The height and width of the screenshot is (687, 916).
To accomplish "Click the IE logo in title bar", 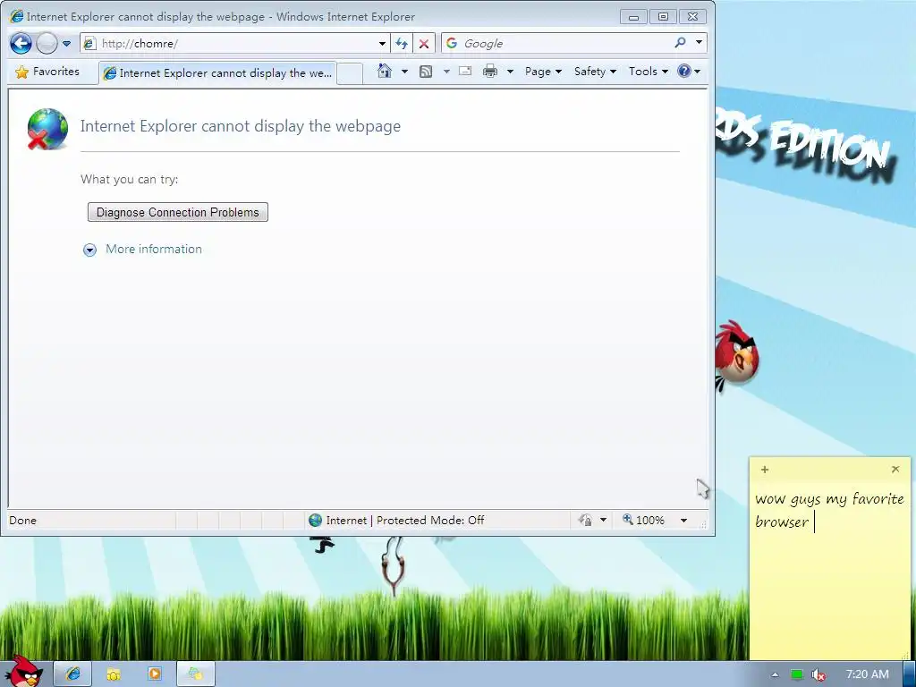I will point(16,16).
